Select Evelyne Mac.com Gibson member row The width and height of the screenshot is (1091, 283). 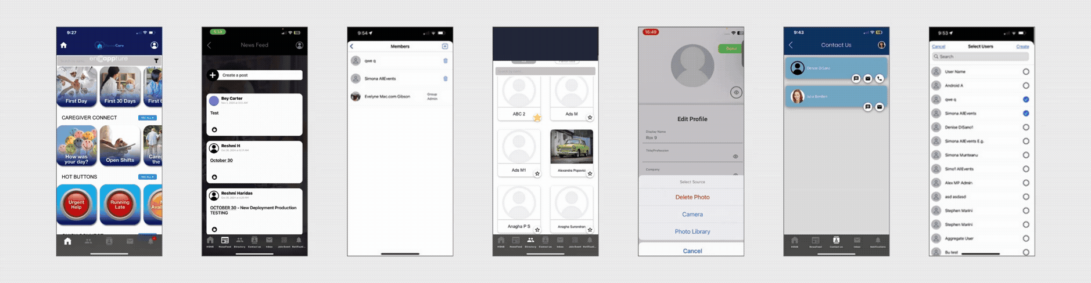pos(400,96)
